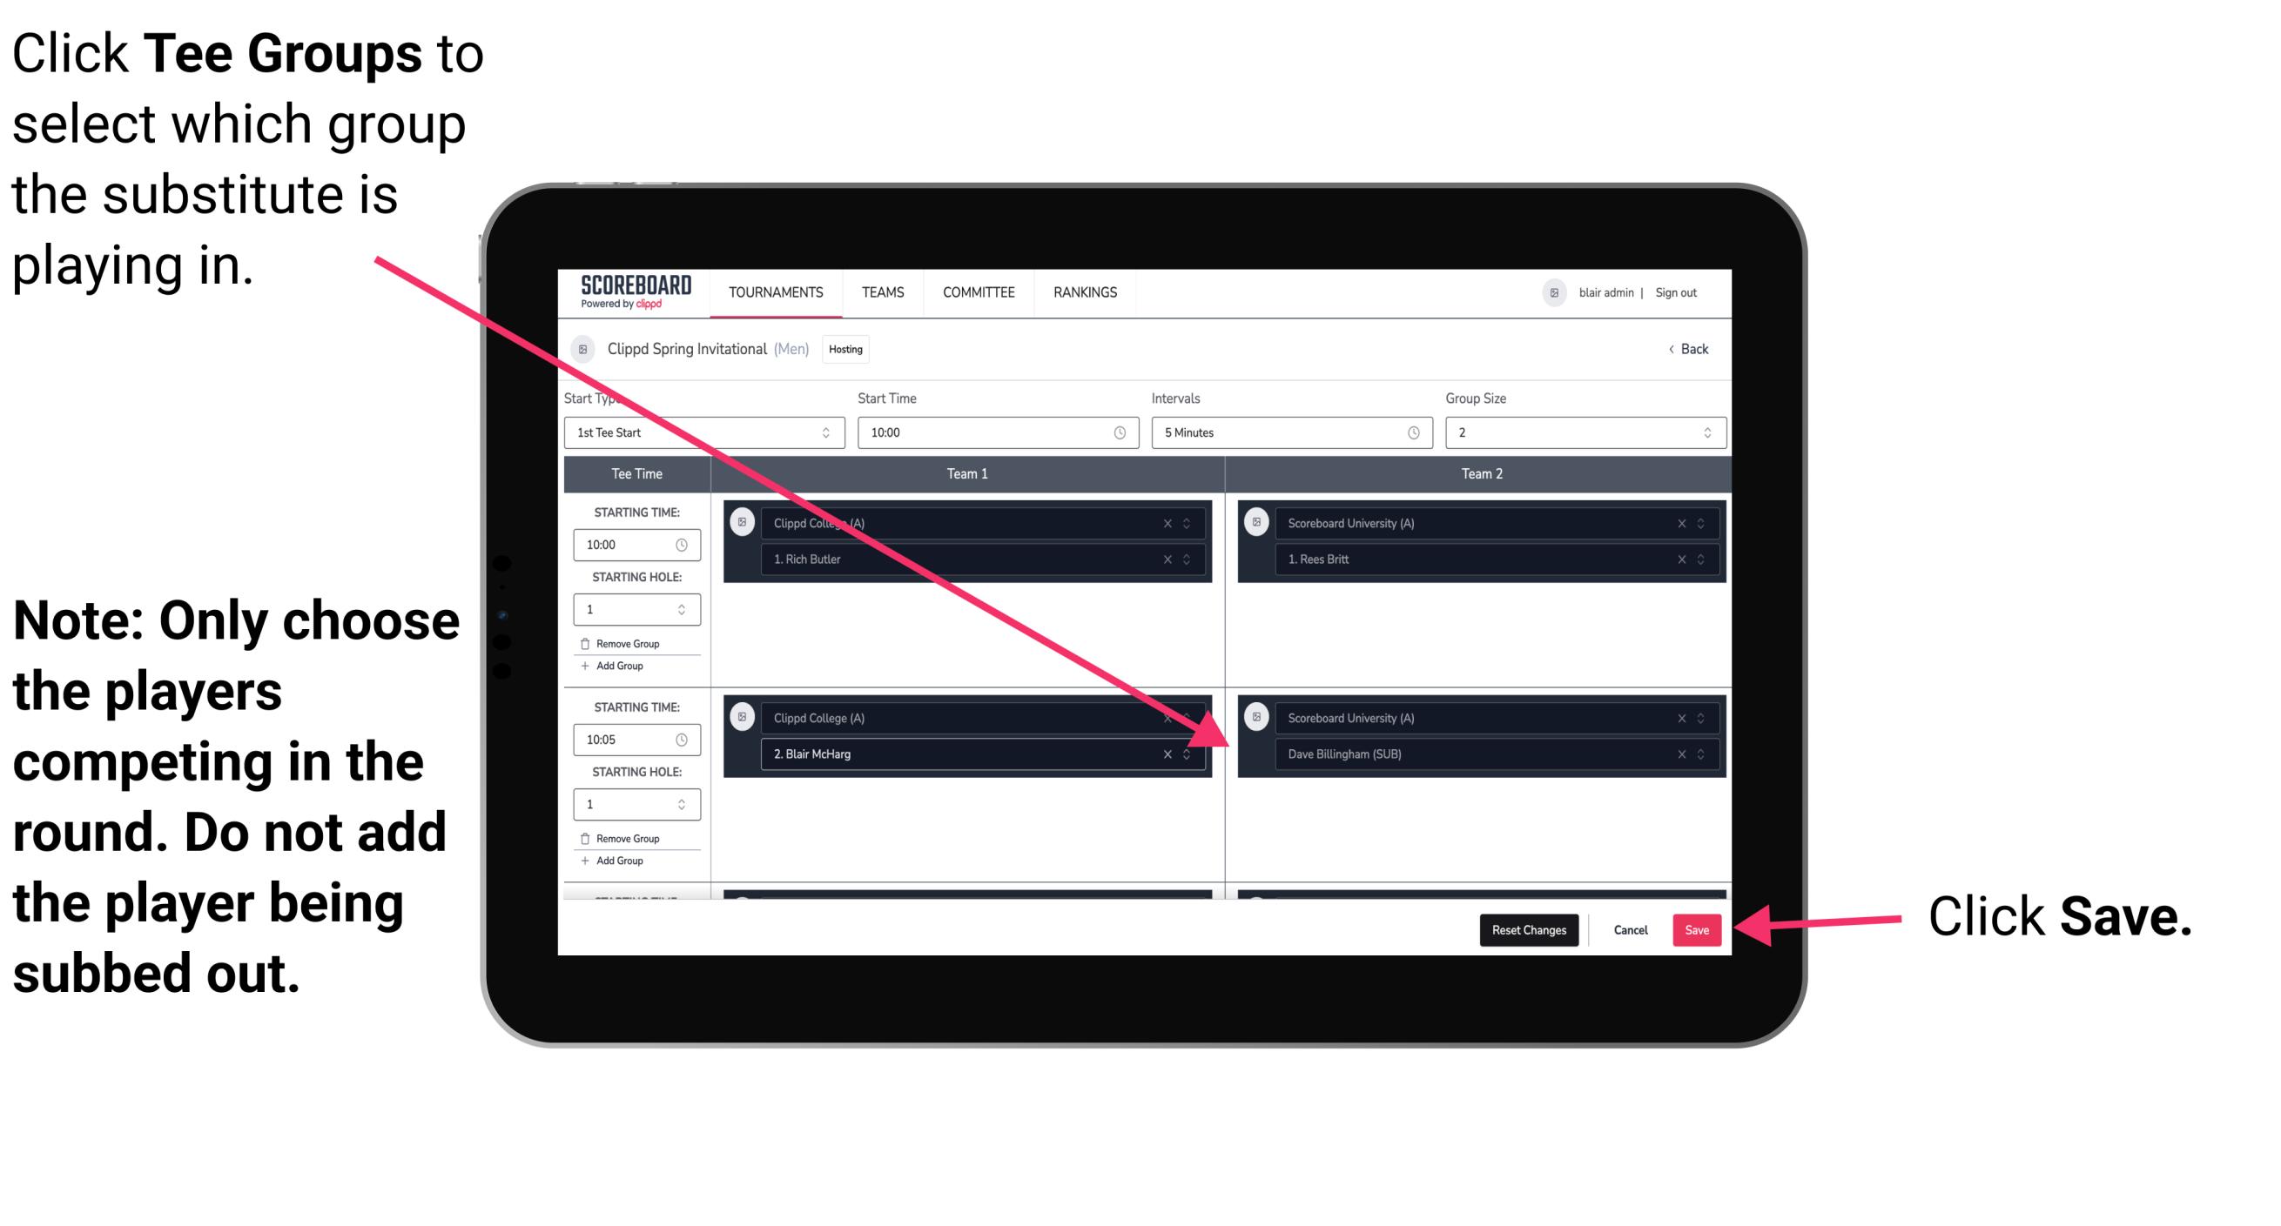Click the Save button
The image size is (2281, 1226).
coord(1697,930)
